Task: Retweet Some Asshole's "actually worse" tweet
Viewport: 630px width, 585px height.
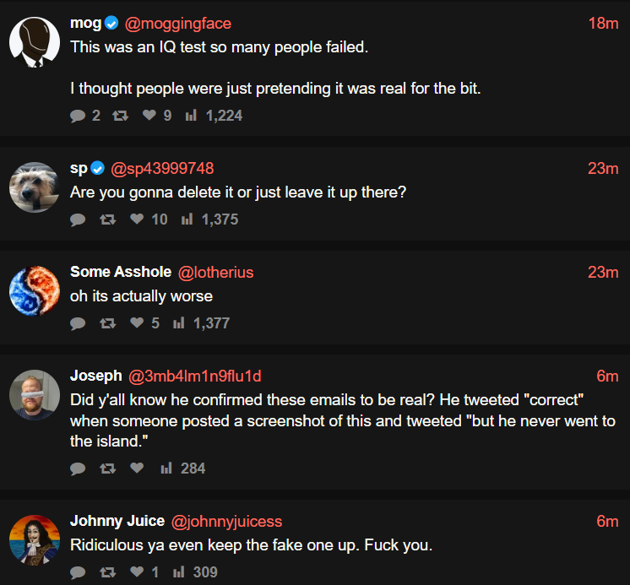Action: pos(107,323)
